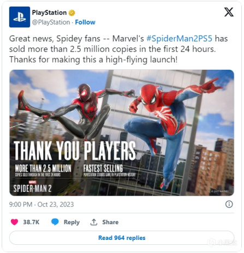
Task: Click the Spider-Man 2 logo in the image
Action: [32, 187]
